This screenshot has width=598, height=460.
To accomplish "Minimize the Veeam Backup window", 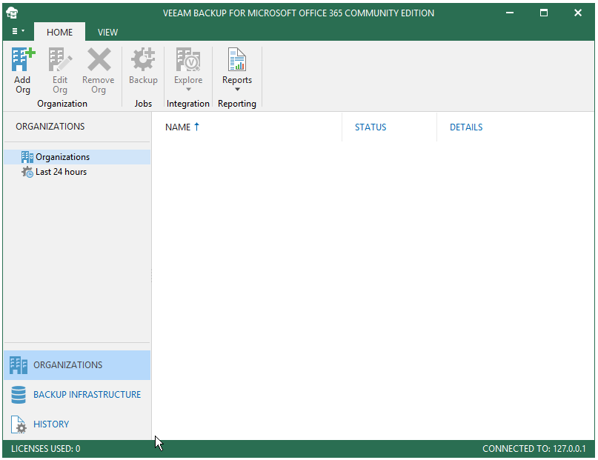I will pyautogui.click(x=510, y=13).
